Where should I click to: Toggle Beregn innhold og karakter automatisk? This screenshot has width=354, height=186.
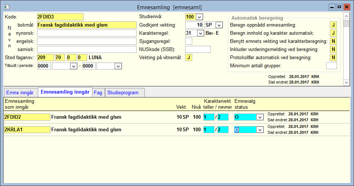click(333, 33)
